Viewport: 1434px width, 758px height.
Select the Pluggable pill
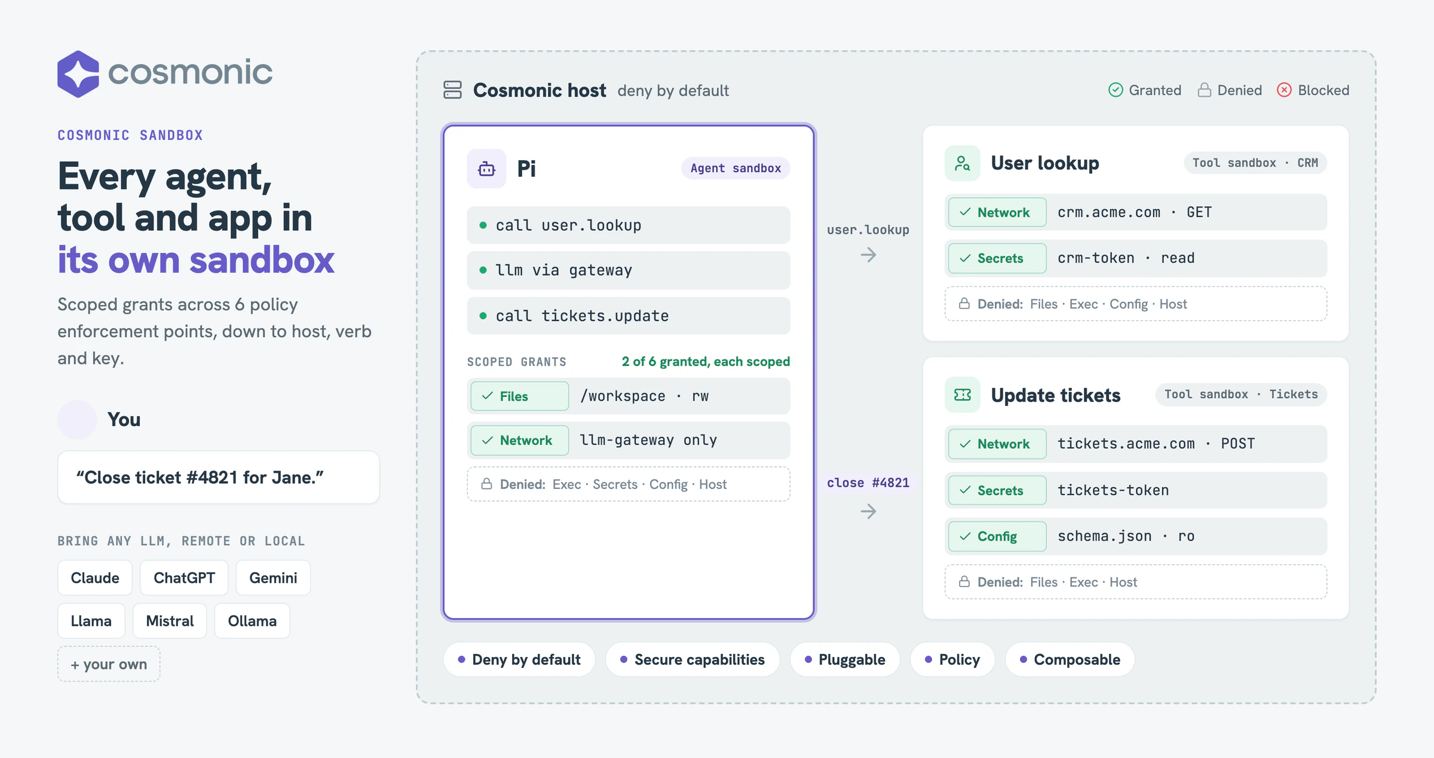click(845, 659)
